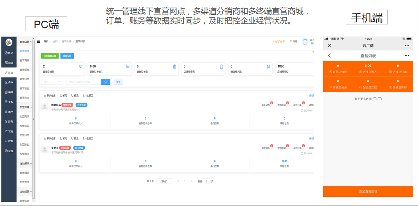Click the green 添加直营店铺 button
Screen dimensions: 418x206
tap(50, 55)
